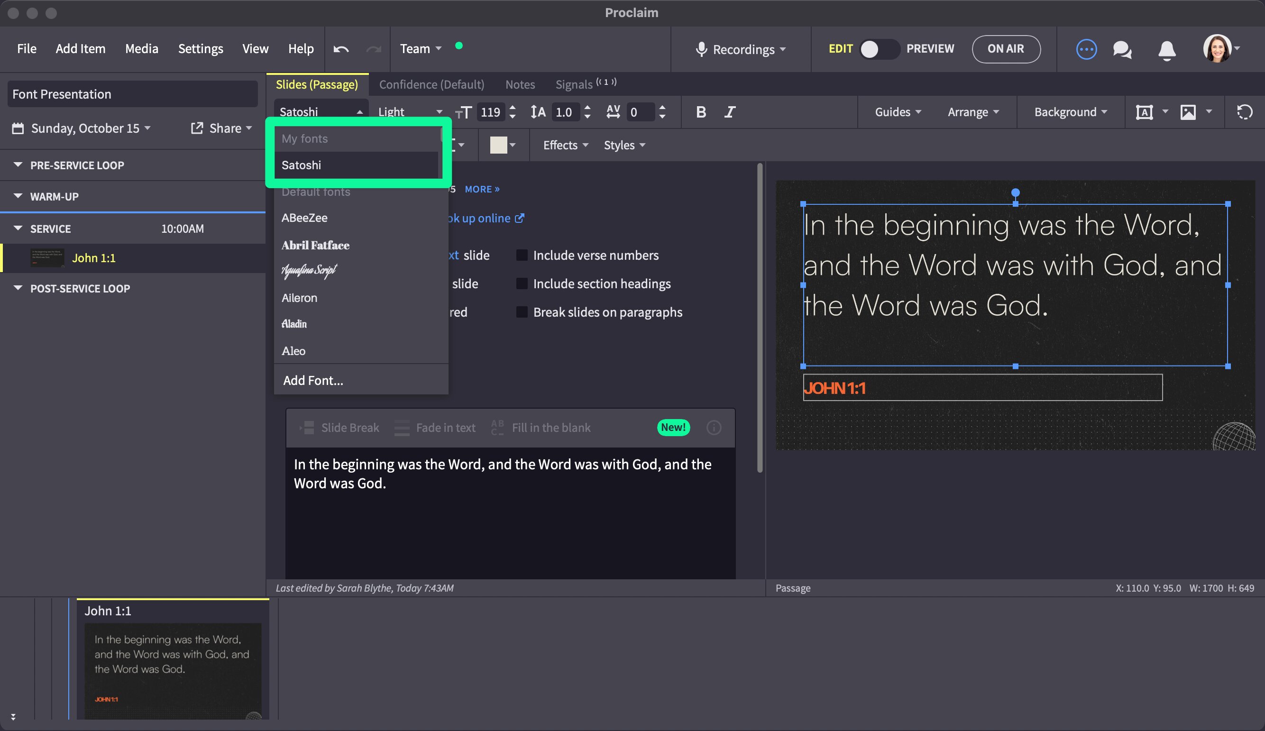Click the info icon beside New! badge
Screen dimensions: 1265x731
point(713,427)
